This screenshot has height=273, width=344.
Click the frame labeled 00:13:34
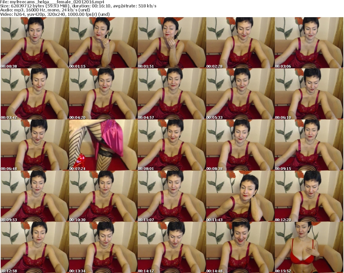(103, 247)
